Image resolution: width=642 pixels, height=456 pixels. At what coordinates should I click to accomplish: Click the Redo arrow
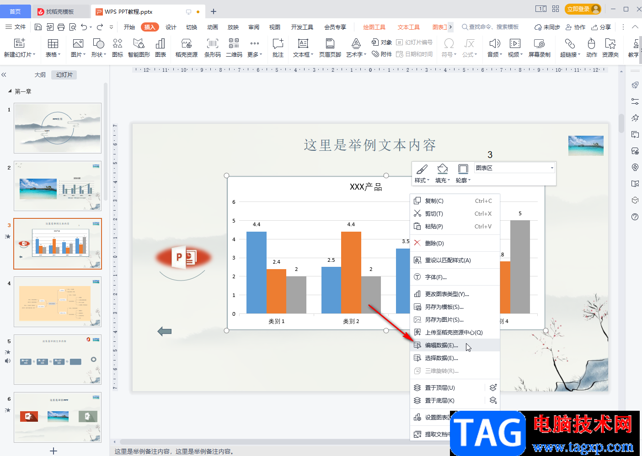click(100, 27)
